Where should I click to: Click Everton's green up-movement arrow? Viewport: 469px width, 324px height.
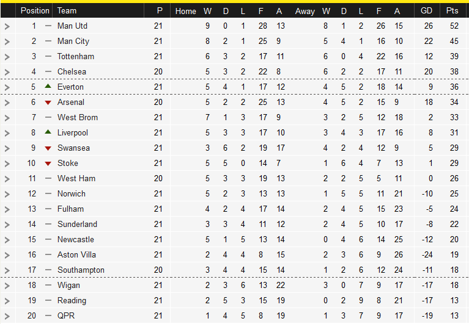pos(48,86)
